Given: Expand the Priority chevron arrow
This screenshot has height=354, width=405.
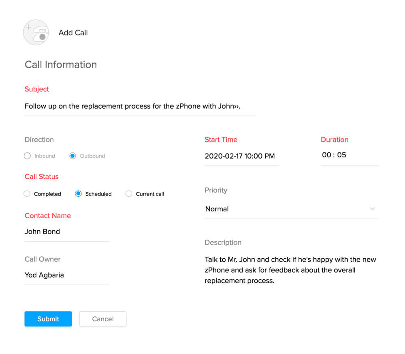Looking at the screenshot, I should (x=372, y=209).
